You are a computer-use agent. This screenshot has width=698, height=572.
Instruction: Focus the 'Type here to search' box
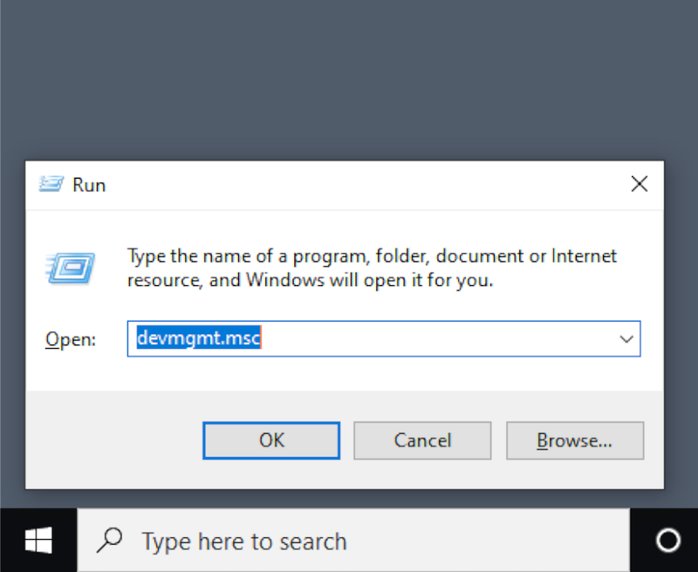(349, 541)
